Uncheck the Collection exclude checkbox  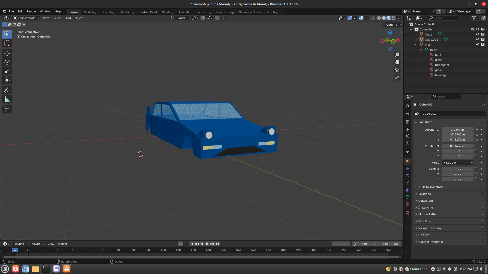pyautogui.click(x=473, y=29)
